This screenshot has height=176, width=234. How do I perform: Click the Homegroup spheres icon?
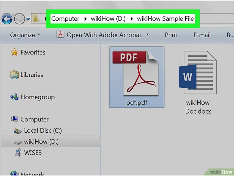pos(14,97)
